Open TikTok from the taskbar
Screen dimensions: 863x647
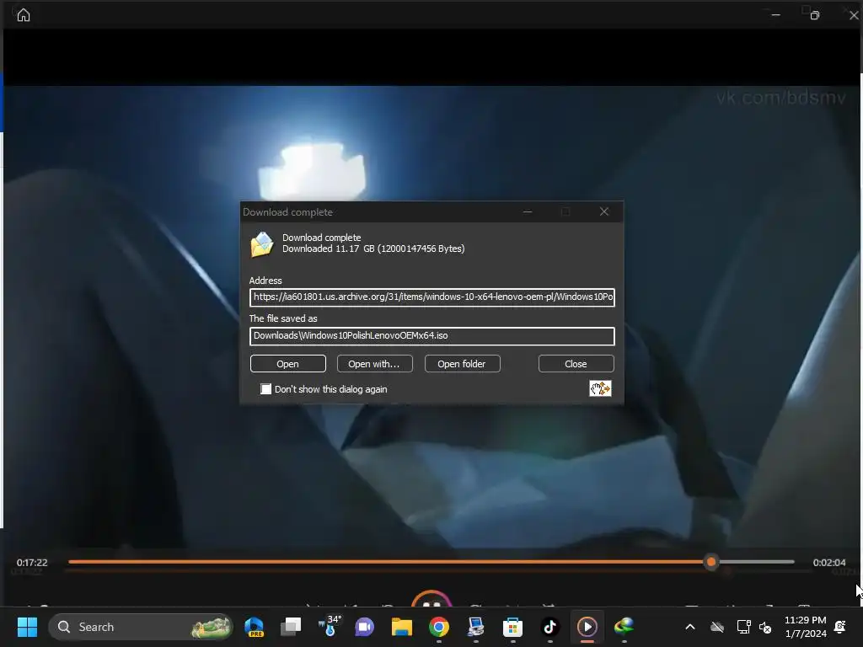coord(549,627)
